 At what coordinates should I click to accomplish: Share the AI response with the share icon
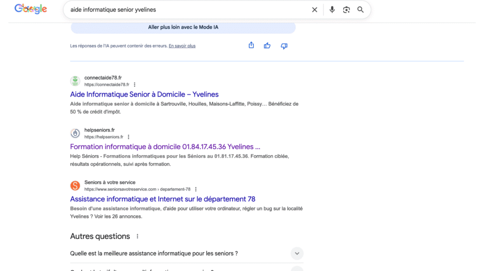point(251,46)
